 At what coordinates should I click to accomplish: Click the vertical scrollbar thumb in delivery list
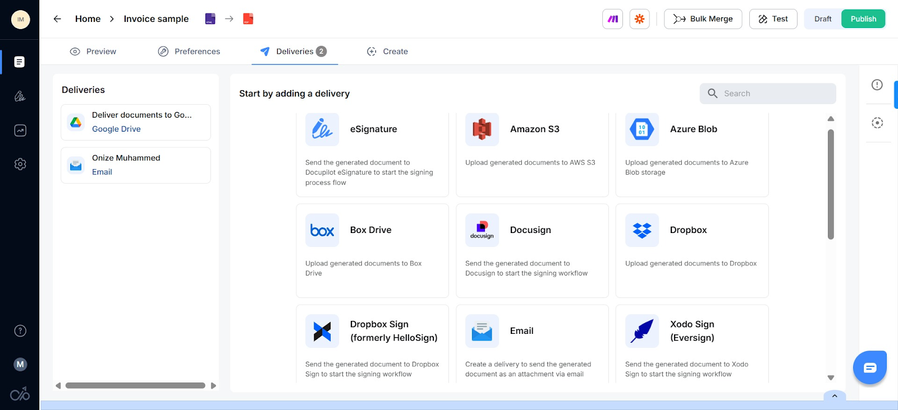[831, 184]
